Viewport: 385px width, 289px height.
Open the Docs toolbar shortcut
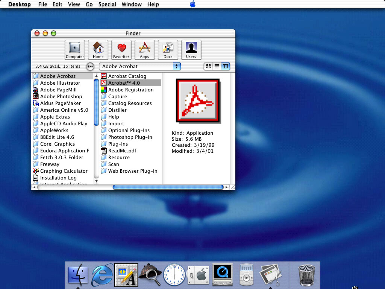pyautogui.click(x=168, y=50)
